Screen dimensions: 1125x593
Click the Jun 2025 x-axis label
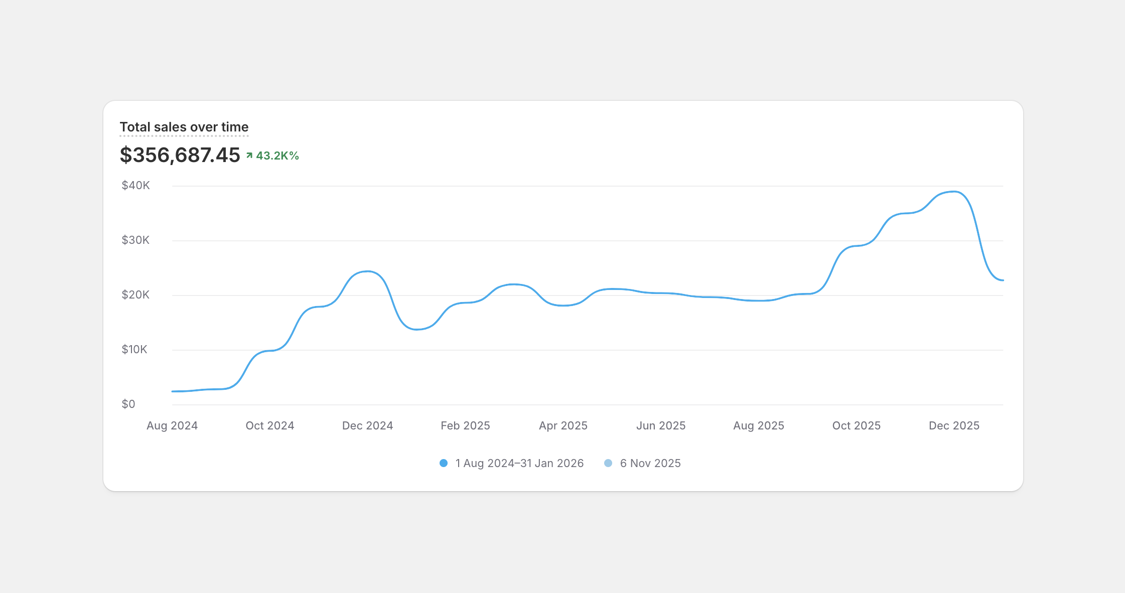661,425
